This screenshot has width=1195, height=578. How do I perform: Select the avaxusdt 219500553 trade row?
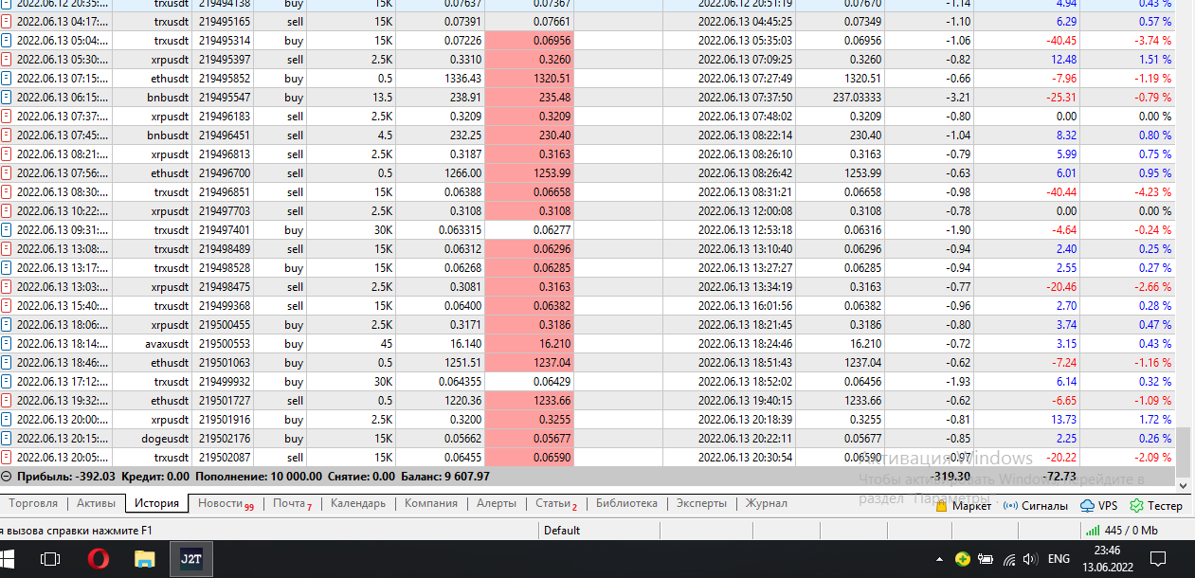(x=588, y=344)
